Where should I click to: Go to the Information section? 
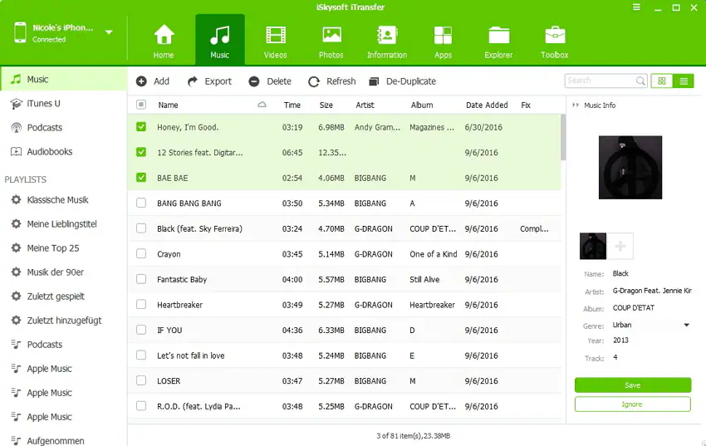[x=387, y=42]
